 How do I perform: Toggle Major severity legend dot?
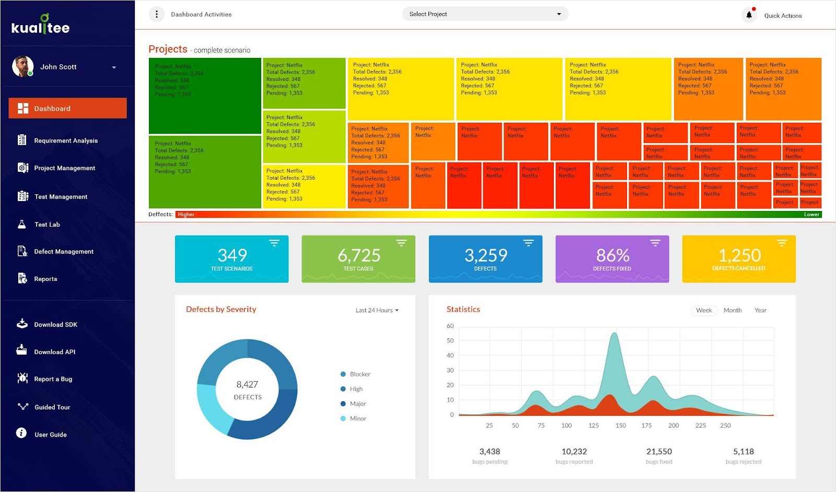343,403
